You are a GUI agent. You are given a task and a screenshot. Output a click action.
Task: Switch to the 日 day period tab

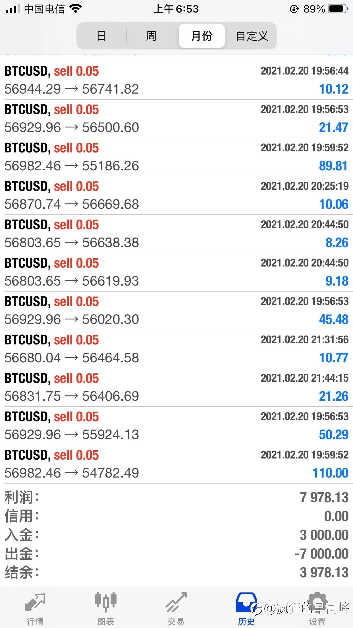[x=101, y=36]
